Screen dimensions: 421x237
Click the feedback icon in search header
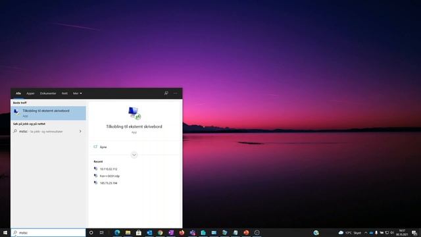[x=166, y=93]
